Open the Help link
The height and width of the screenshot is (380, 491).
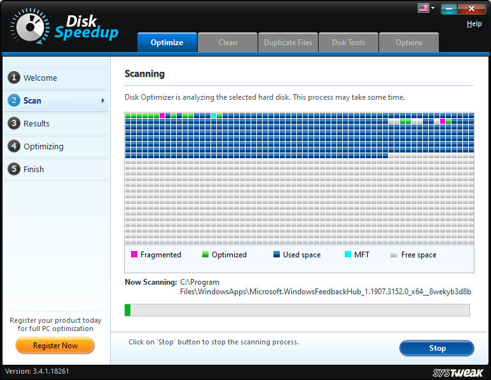[474, 24]
